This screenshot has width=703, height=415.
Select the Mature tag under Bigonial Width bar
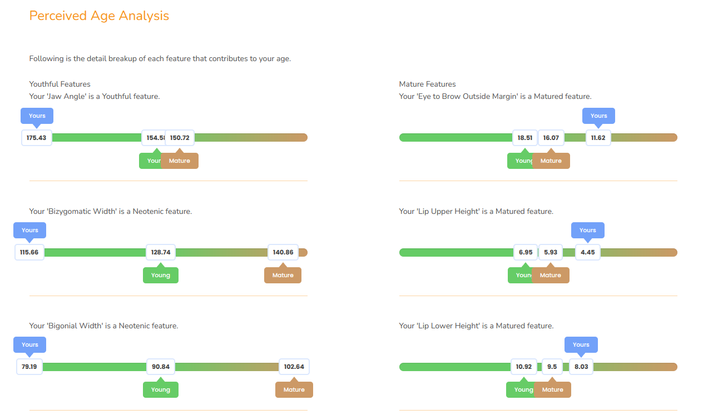pyautogui.click(x=294, y=389)
